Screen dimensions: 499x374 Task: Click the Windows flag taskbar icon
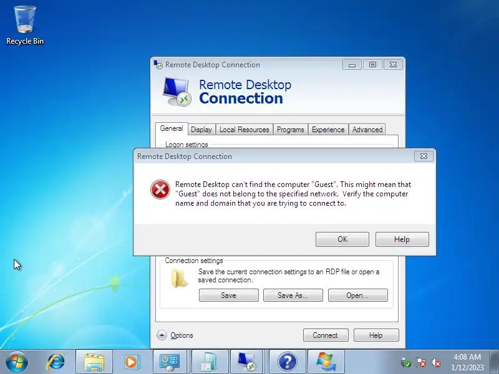[326, 362]
